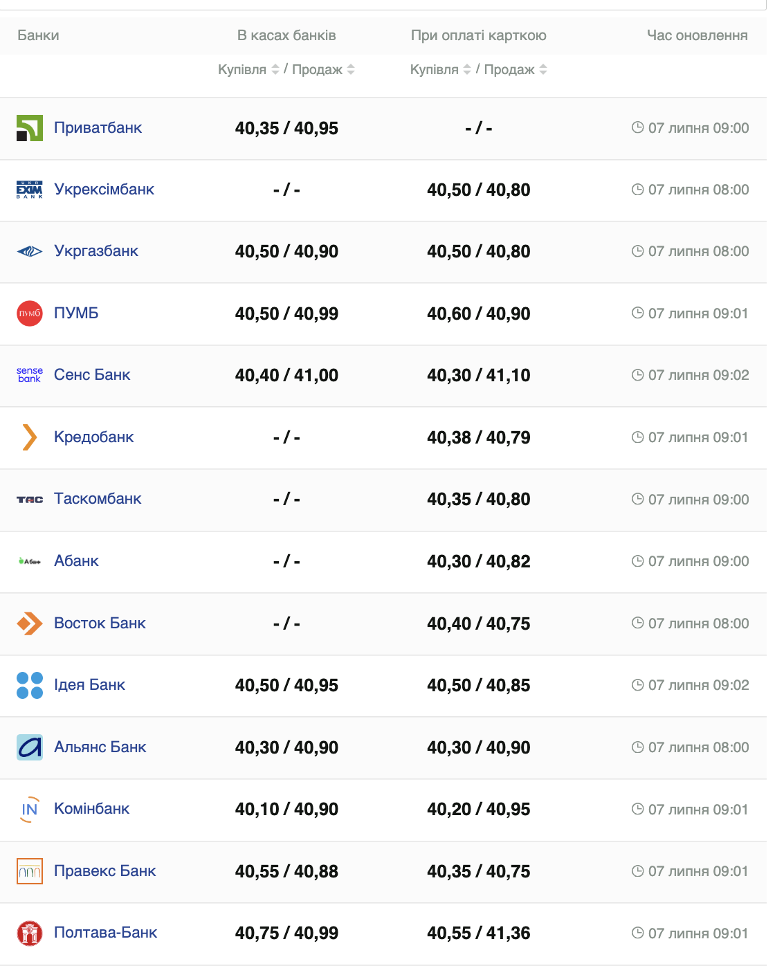This screenshot has height=966, width=775.
Task: Click the Полтава-Банк red logo icon
Action: (30, 933)
